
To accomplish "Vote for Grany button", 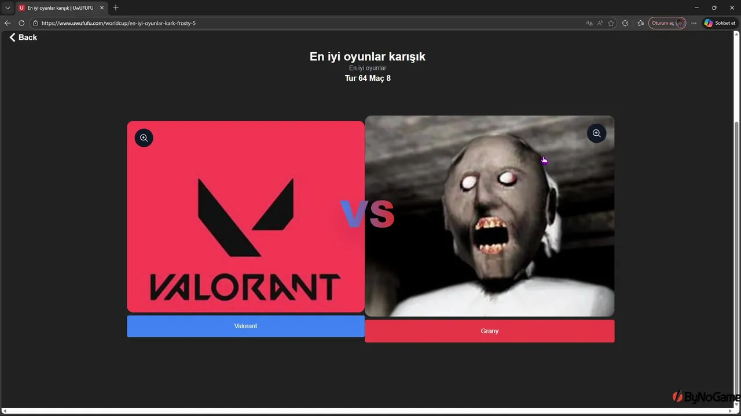I will [489, 331].
